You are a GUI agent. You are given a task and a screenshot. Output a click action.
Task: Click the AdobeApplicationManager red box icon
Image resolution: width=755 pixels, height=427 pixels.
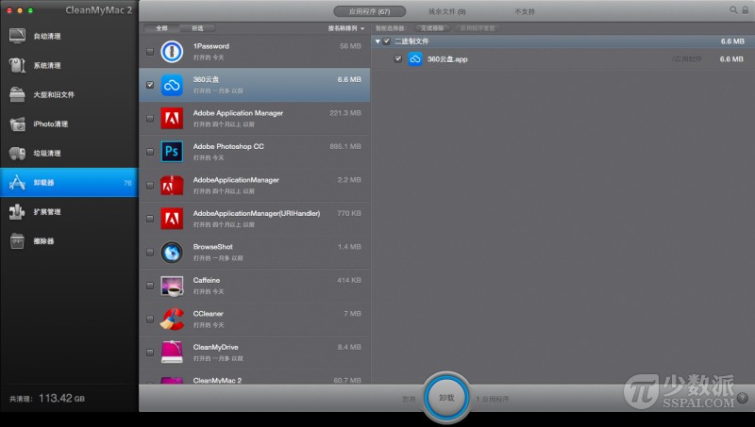tap(172, 185)
